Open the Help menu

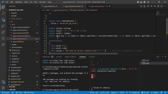click(49, 2)
